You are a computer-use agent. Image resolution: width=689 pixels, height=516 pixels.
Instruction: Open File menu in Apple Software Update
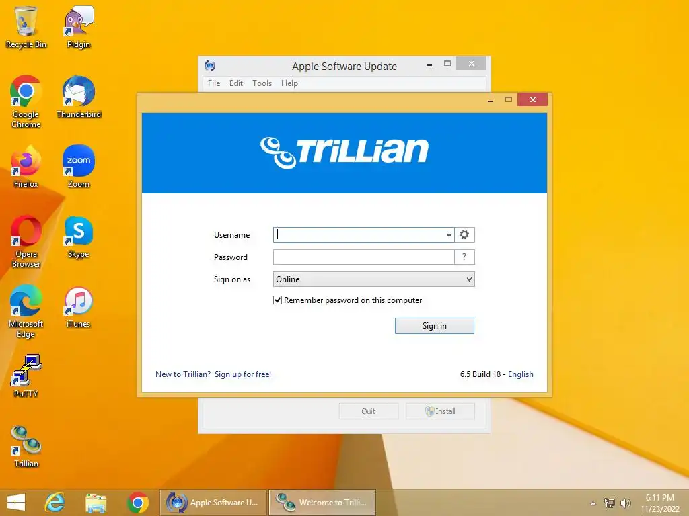[214, 83]
